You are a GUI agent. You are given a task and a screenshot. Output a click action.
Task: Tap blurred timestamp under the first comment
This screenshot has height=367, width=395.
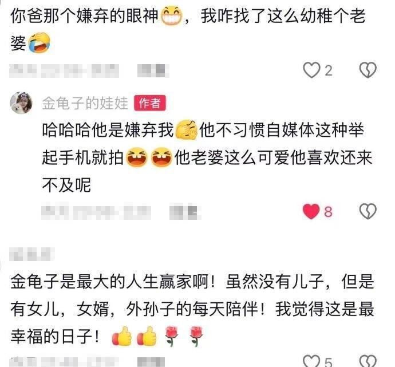click(x=64, y=71)
